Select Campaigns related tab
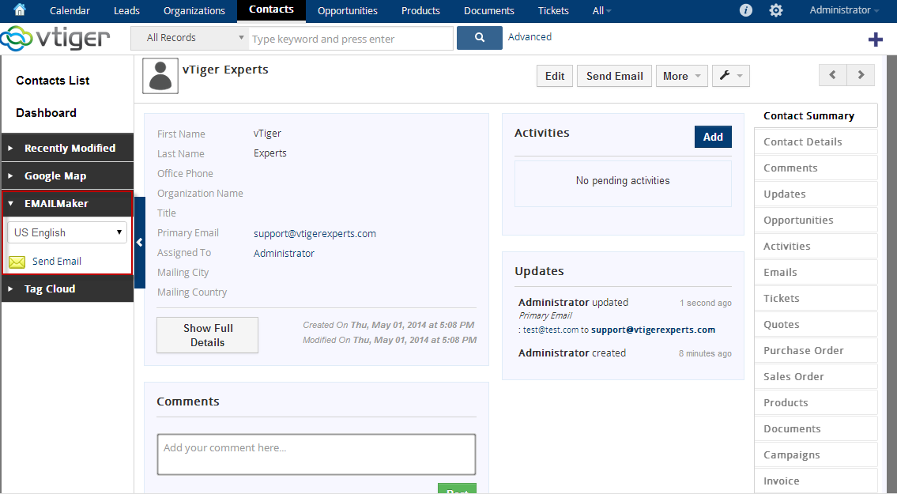897x494 pixels. point(816,454)
